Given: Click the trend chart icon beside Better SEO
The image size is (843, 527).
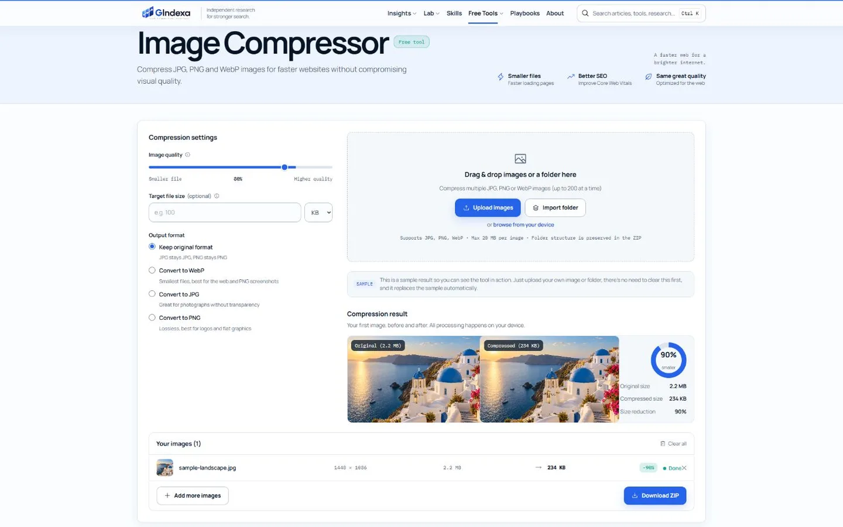Looking at the screenshot, I should (x=571, y=76).
